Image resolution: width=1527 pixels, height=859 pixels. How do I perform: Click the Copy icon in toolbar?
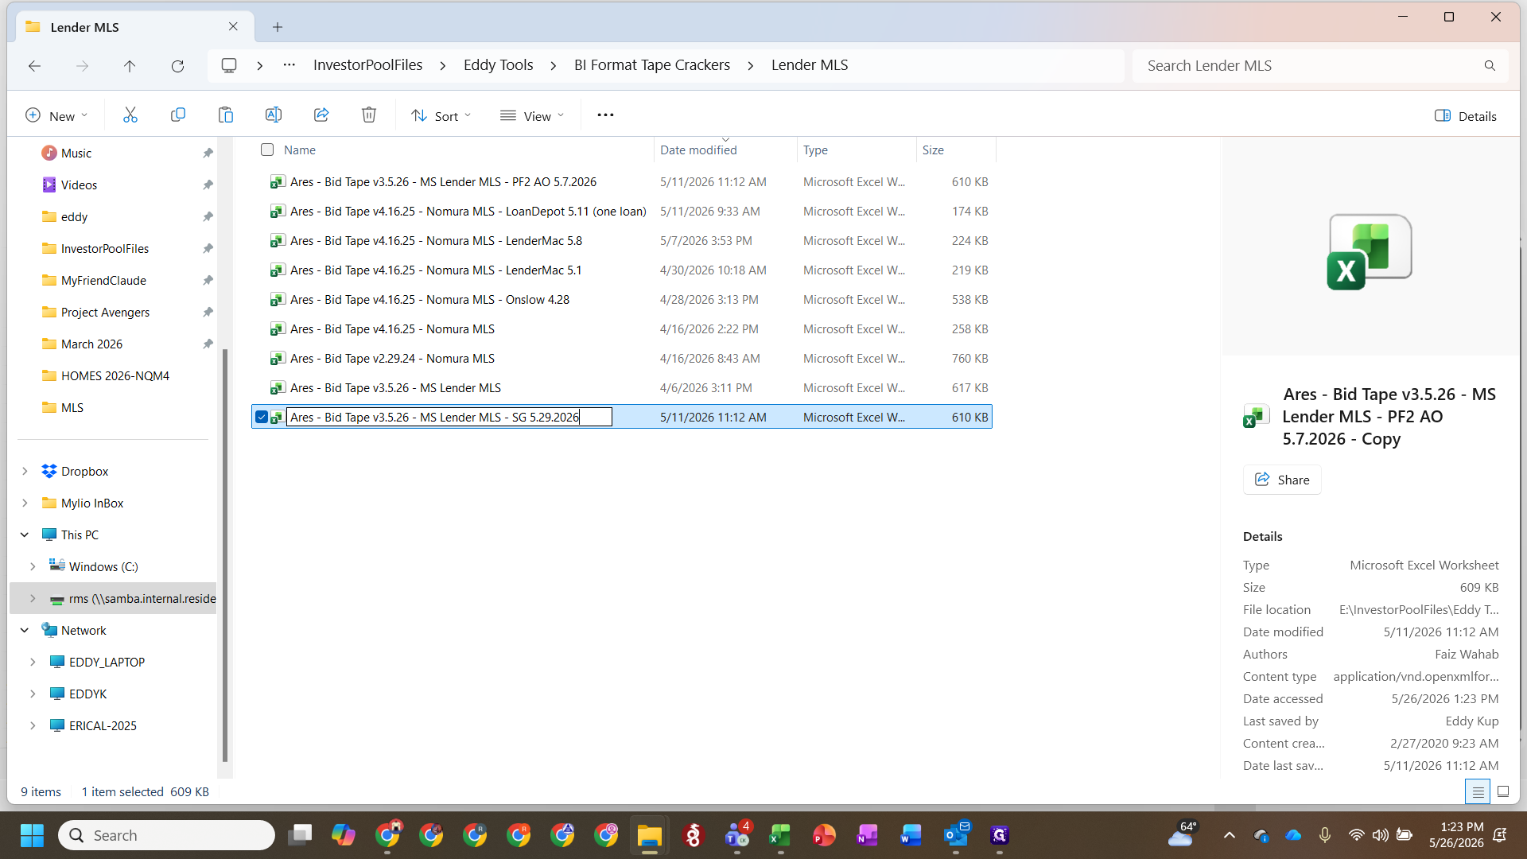178,115
